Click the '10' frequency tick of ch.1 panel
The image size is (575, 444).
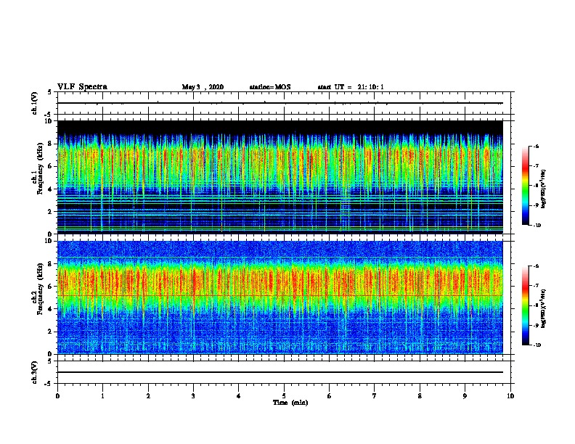(48, 121)
